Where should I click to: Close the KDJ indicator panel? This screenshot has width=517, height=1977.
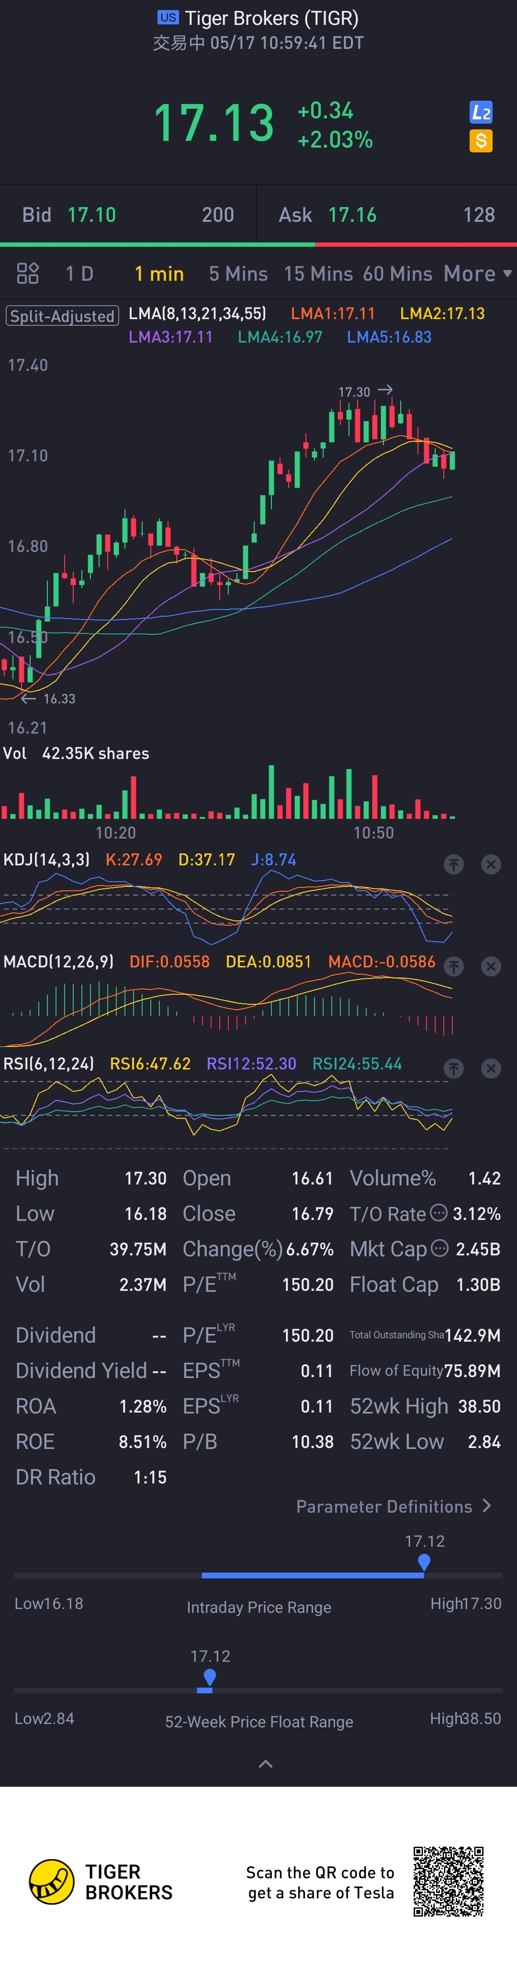coord(491,865)
